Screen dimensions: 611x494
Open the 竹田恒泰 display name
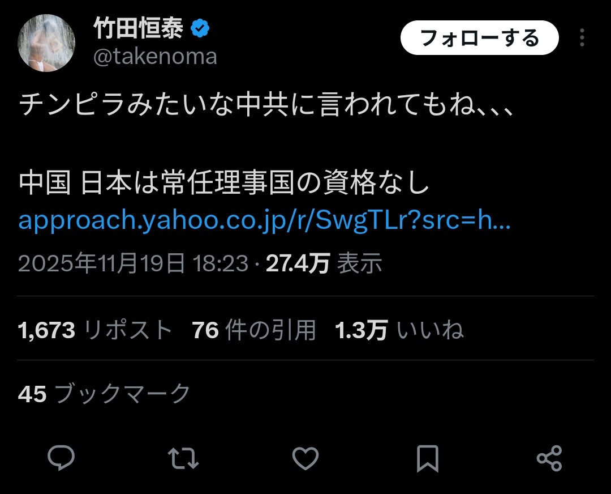coord(139,28)
